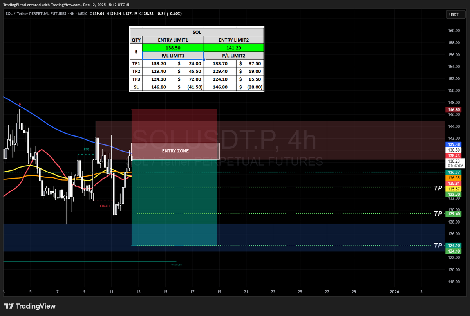Screen dimensions: 470x316
Task: Click the LH label near the blue line
Action: 19,104
